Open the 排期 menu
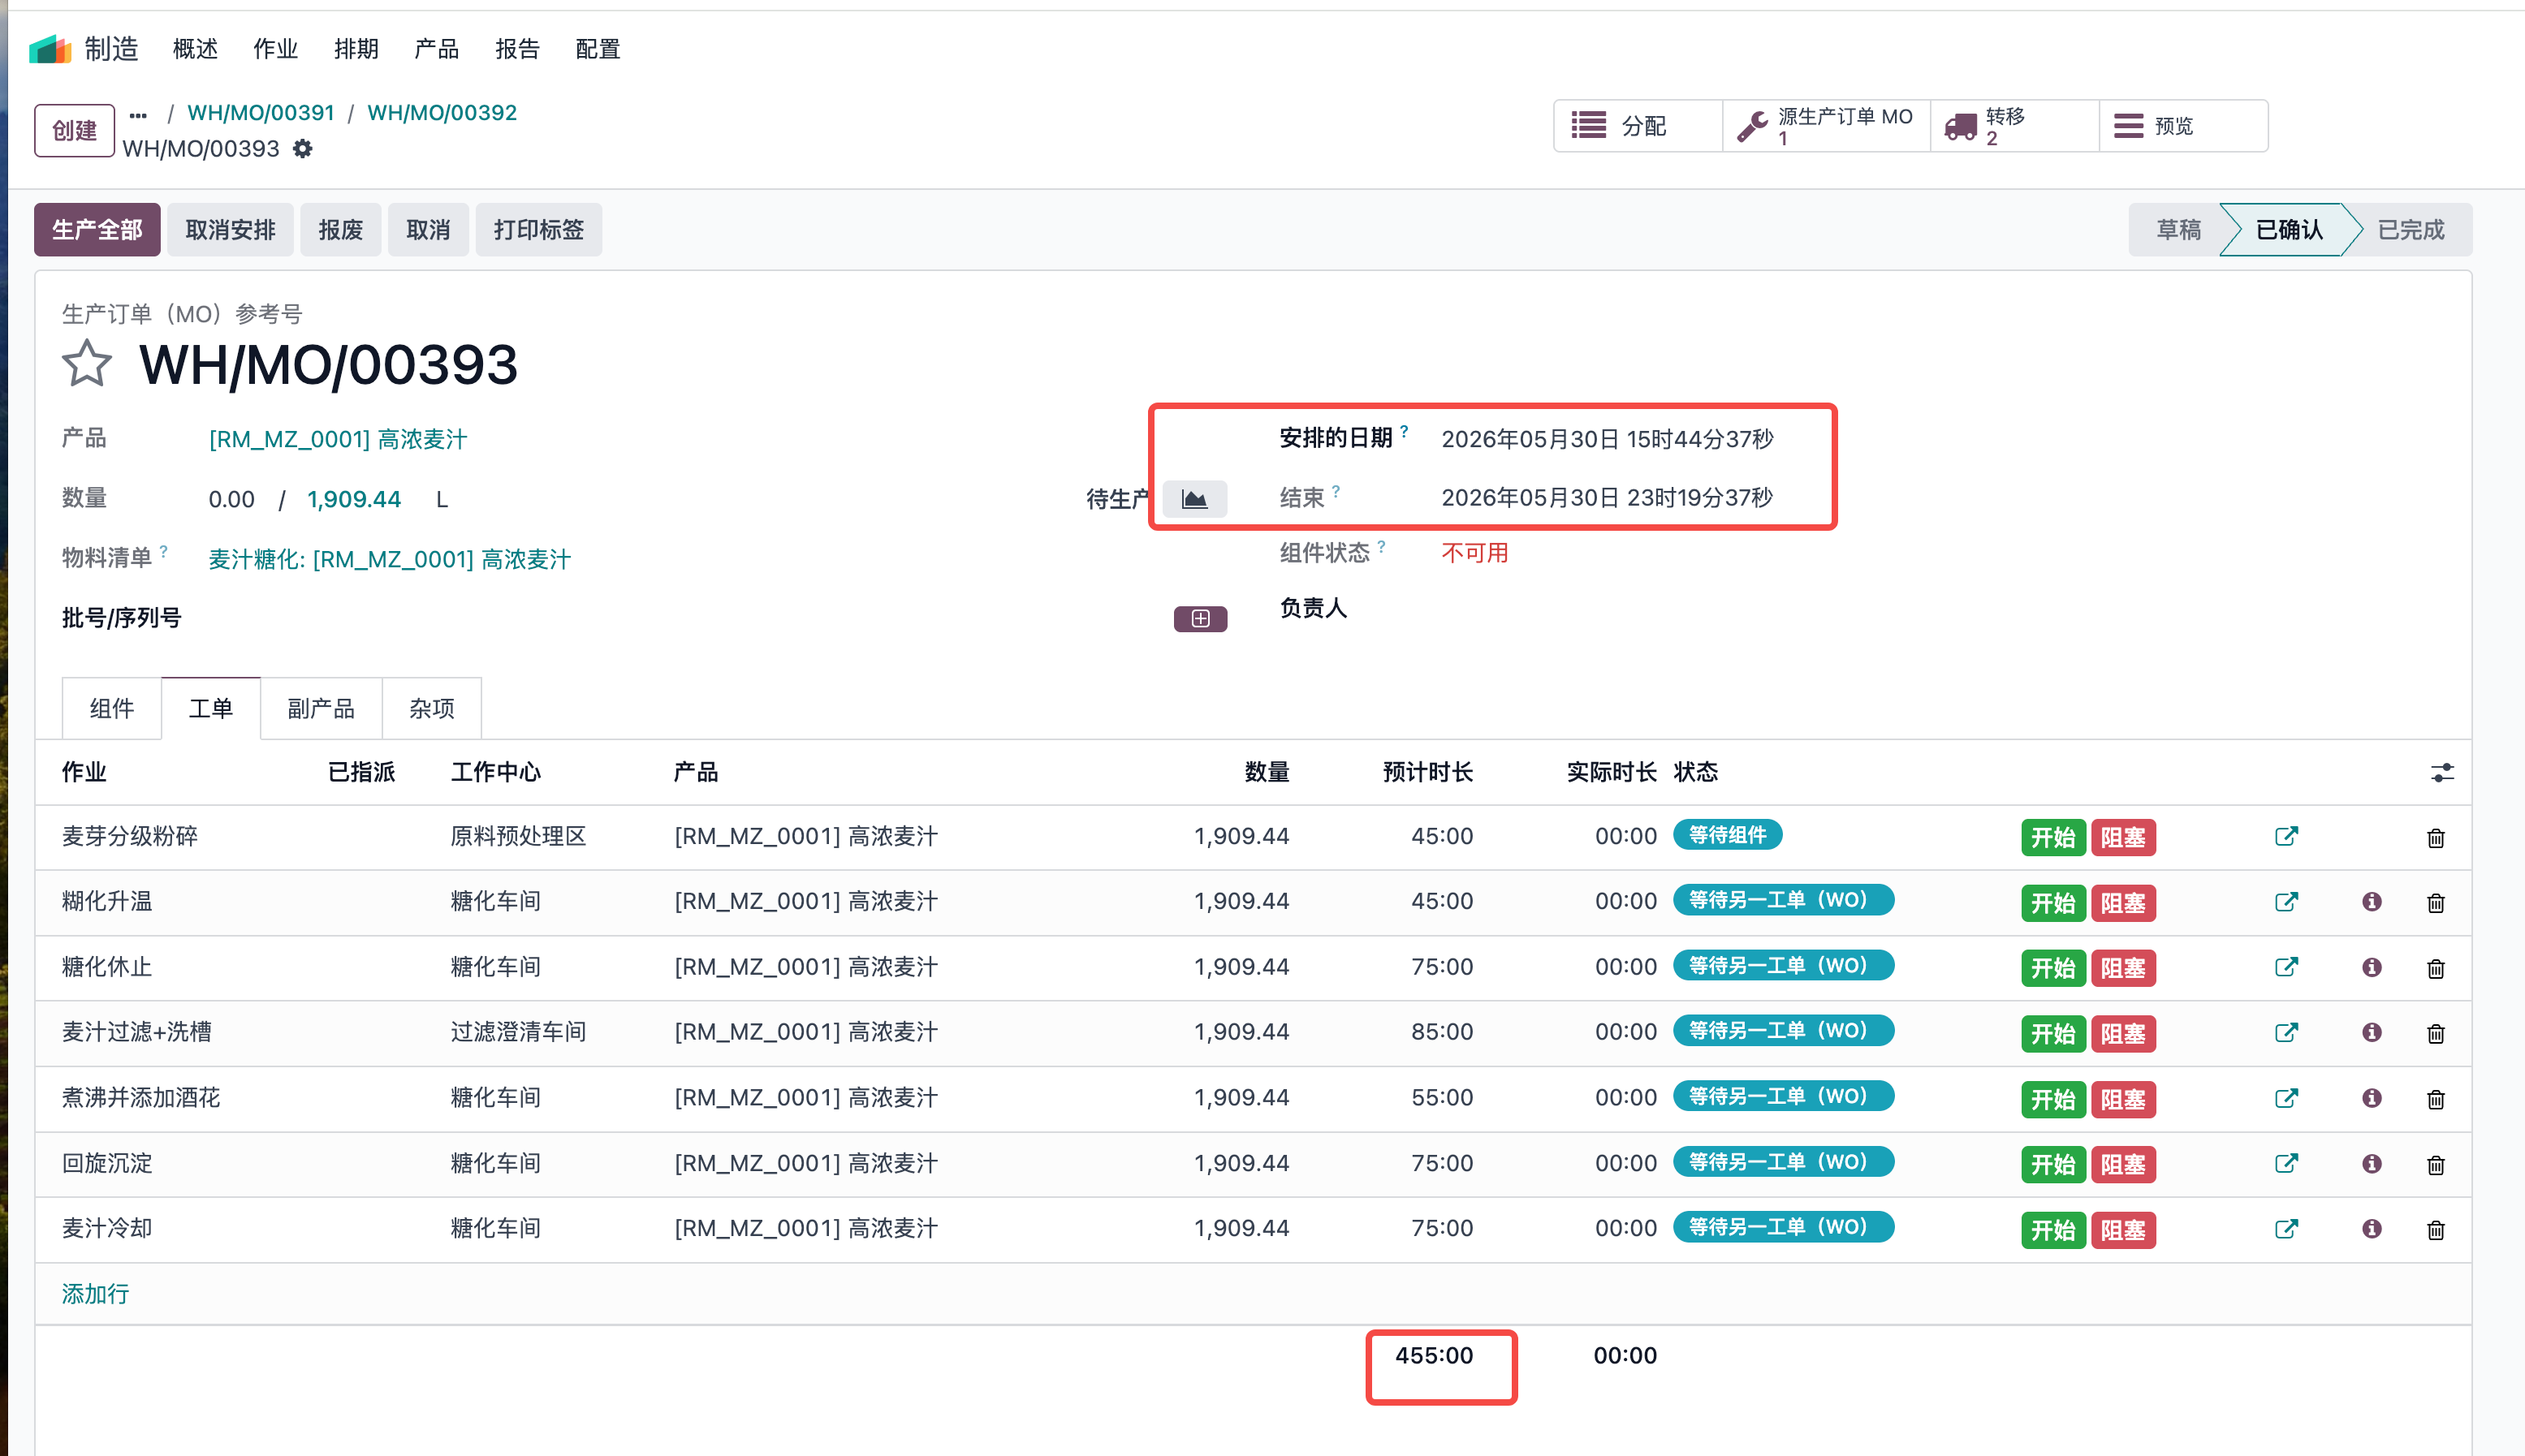The image size is (2525, 1456). pos(356,49)
